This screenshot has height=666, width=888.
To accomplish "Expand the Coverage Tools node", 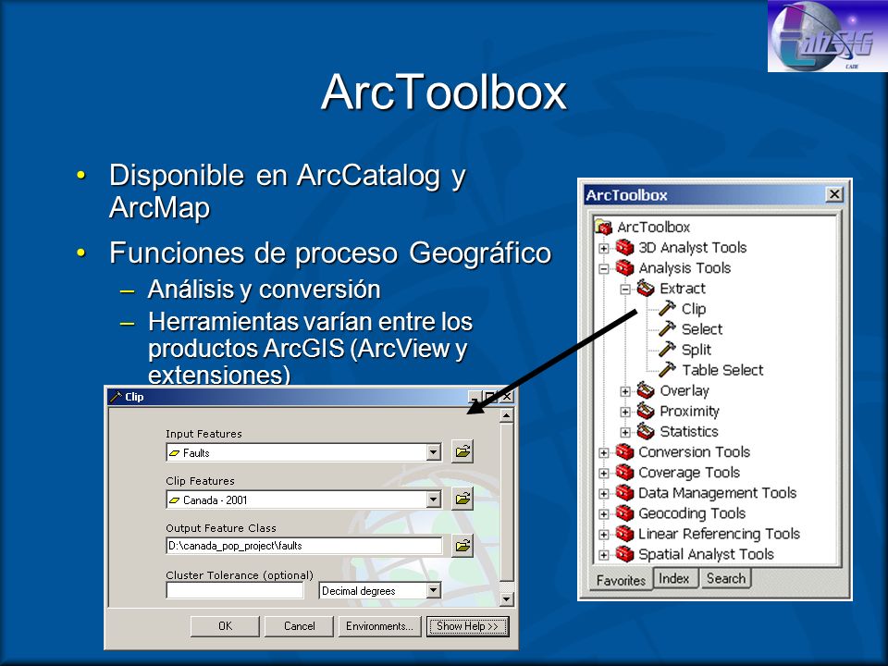I will pyautogui.click(x=604, y=473).
